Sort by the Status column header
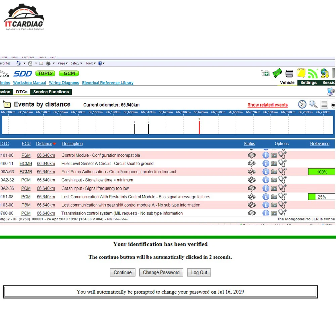This screenshot has height=336, width=336. [249, 144]
